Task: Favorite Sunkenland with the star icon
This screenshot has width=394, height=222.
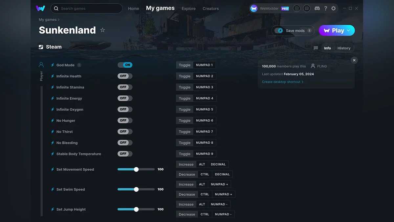Action: point(102,30)
